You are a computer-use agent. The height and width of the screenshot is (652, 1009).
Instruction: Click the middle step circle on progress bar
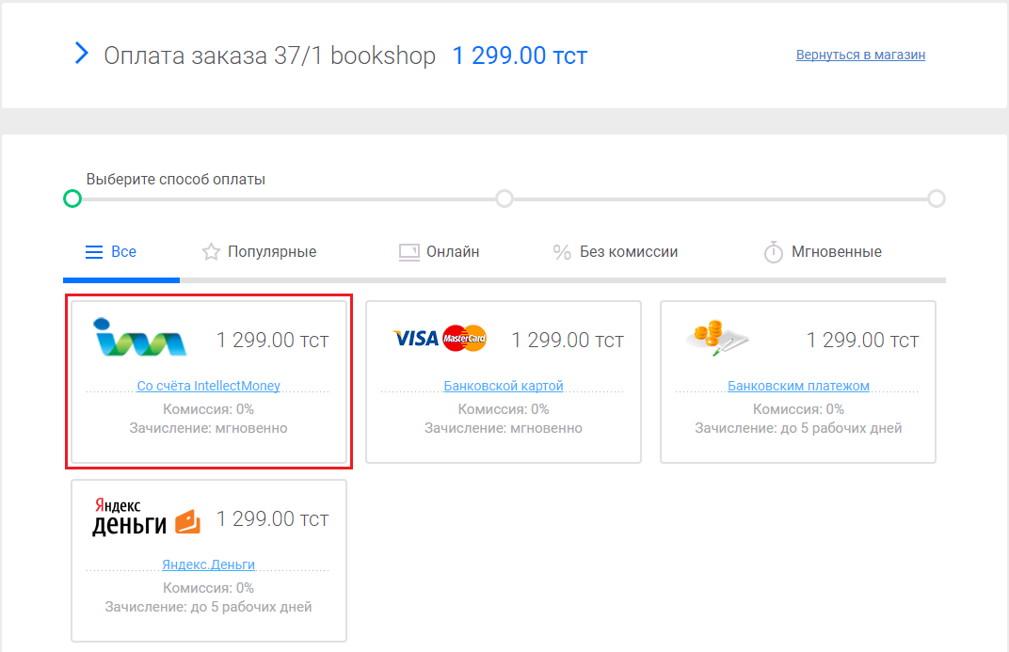(504, 199)
